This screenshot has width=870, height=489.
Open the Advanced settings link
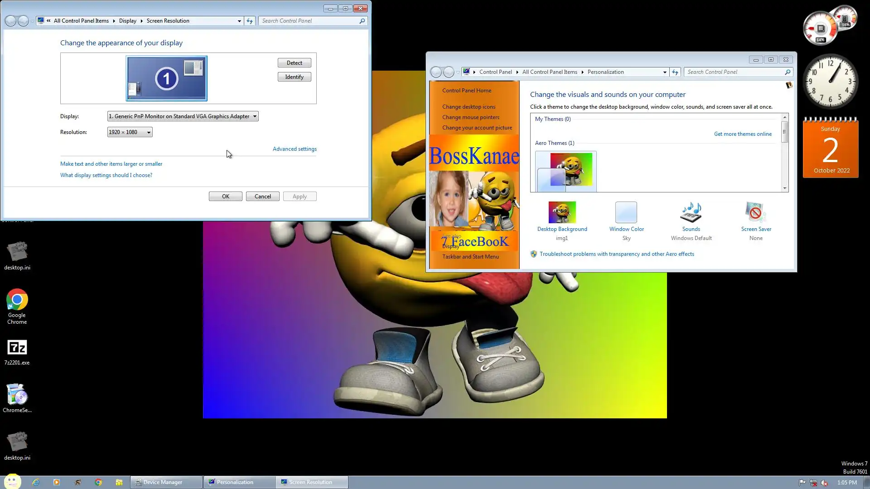[x=295, y=149]
